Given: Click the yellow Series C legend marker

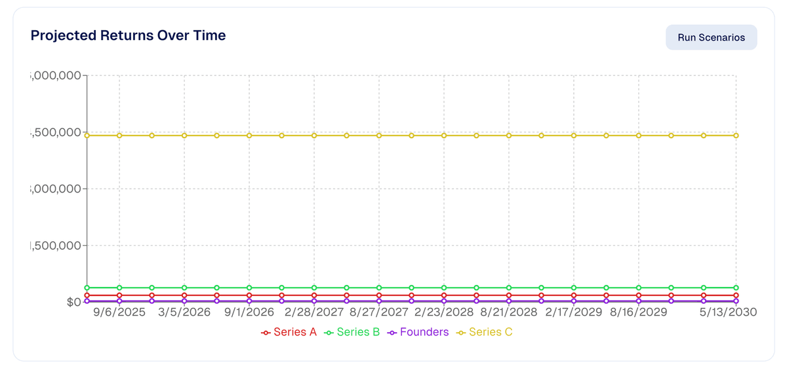Looking at the screenshot, I should point(461,333).
